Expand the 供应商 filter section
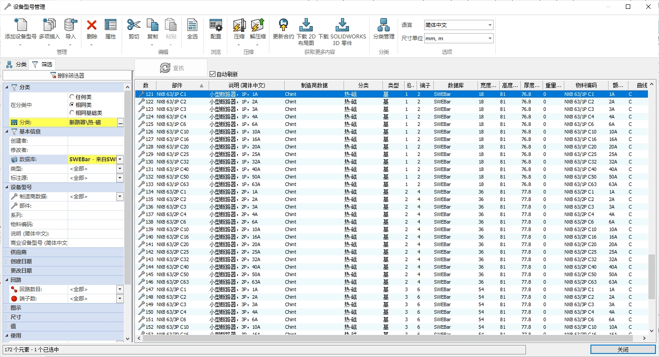Viewport: 659px width, 357px height. click(7, 252)
